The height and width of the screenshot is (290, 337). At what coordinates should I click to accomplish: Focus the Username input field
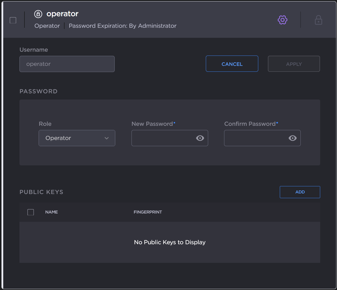(x=67, y=64)
